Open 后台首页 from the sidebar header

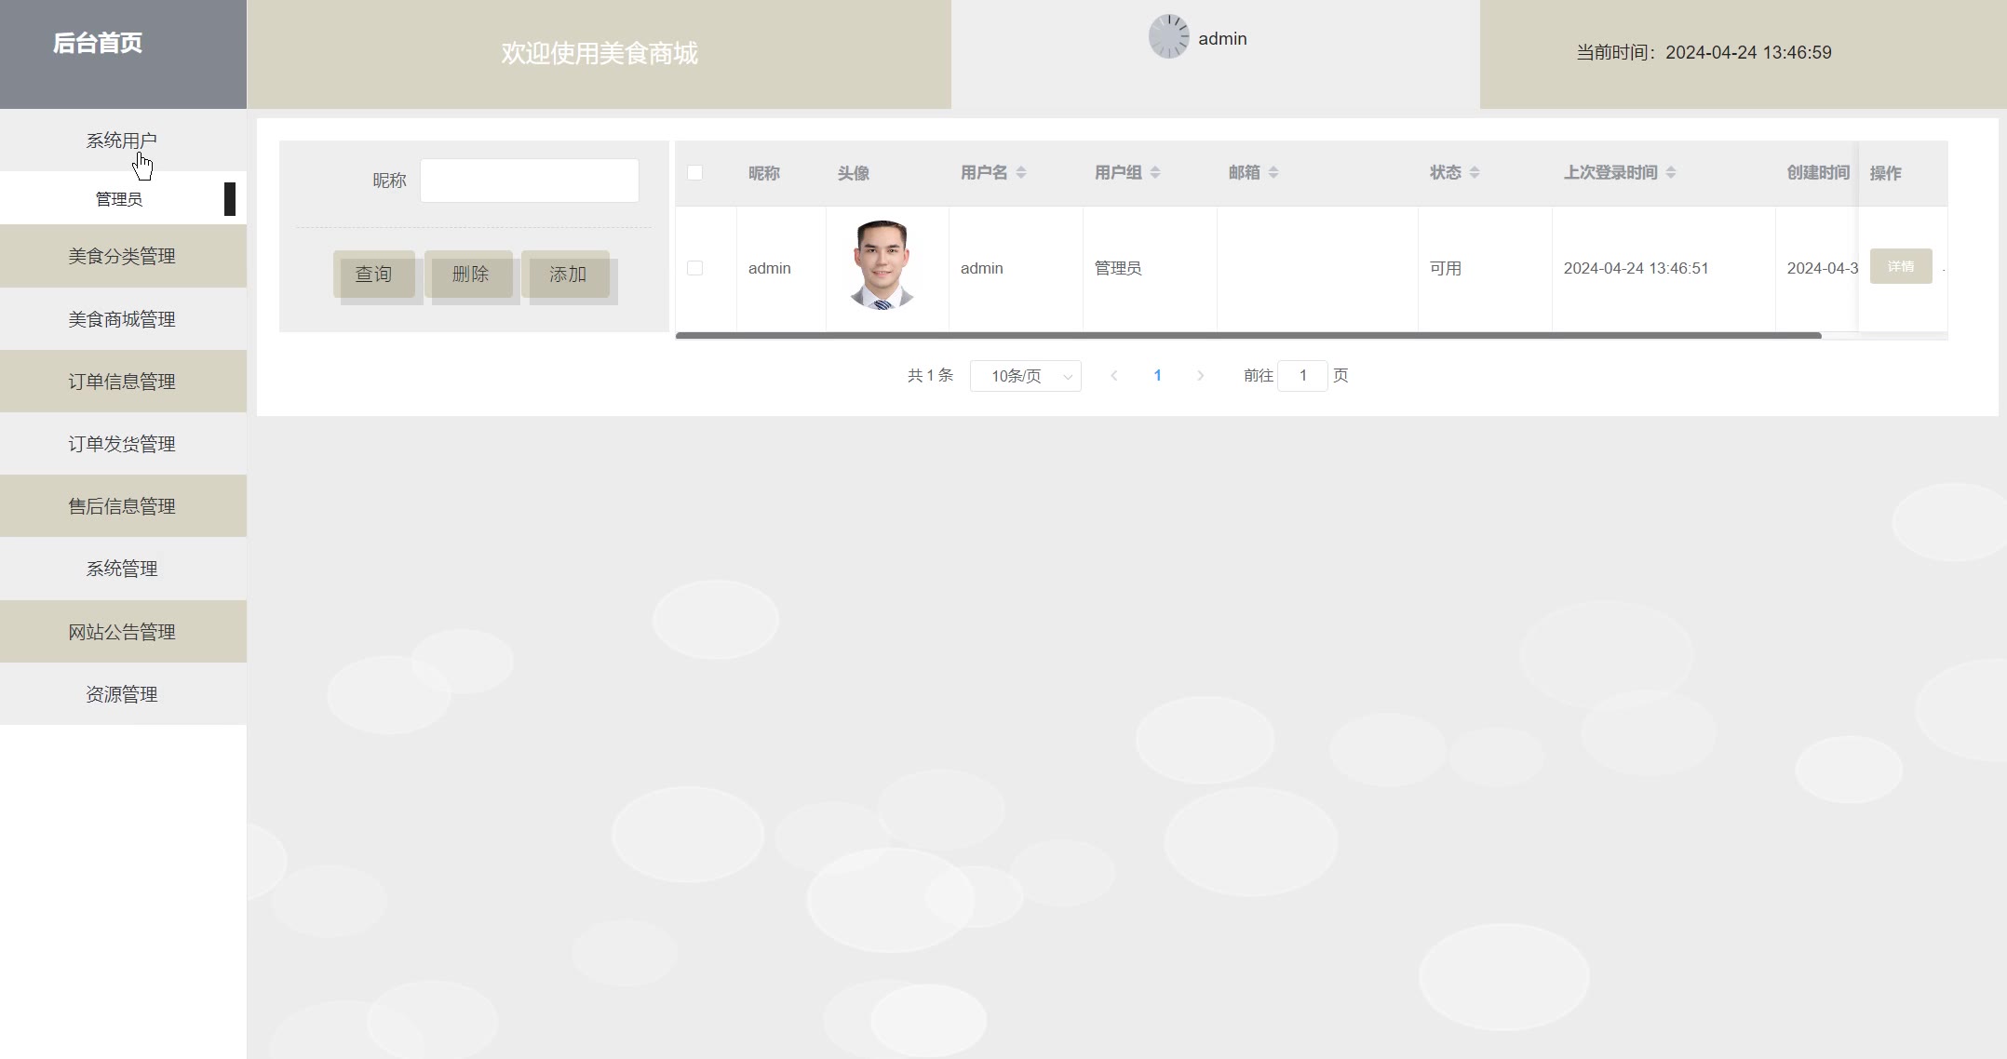coord(98,43)
